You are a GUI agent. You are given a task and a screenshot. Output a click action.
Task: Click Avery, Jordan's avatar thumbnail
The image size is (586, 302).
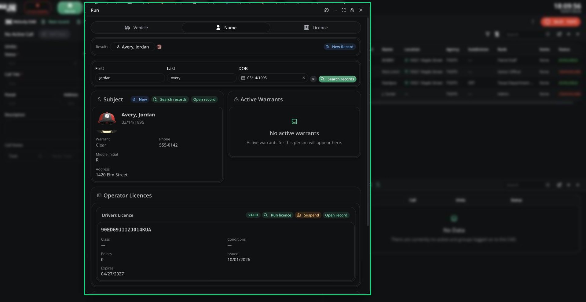pyautogui.click(x=107, y=122)
